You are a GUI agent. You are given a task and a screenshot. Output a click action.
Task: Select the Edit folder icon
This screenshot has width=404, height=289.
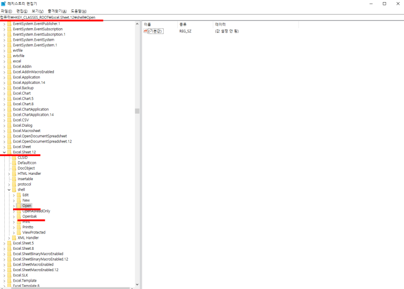19,195
